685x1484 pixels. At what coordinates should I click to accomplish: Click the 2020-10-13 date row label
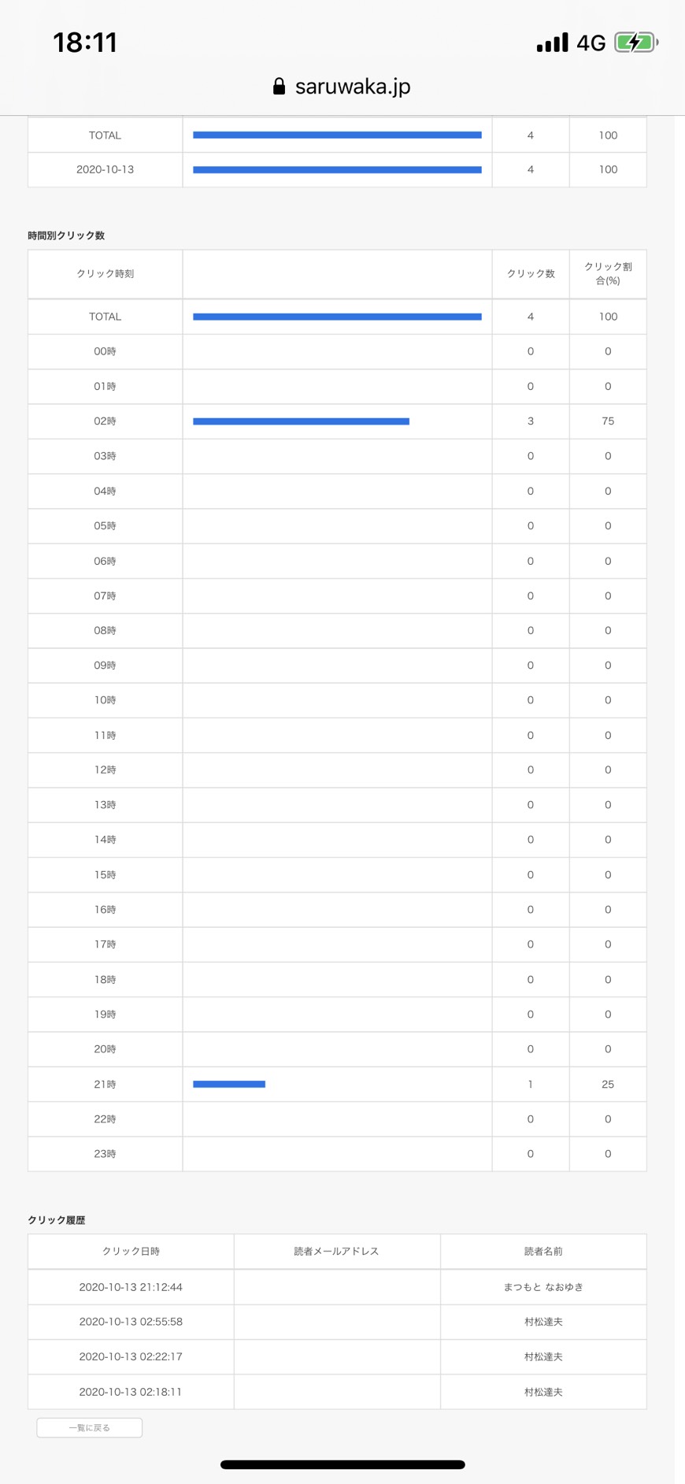click(x=105, y=169)
